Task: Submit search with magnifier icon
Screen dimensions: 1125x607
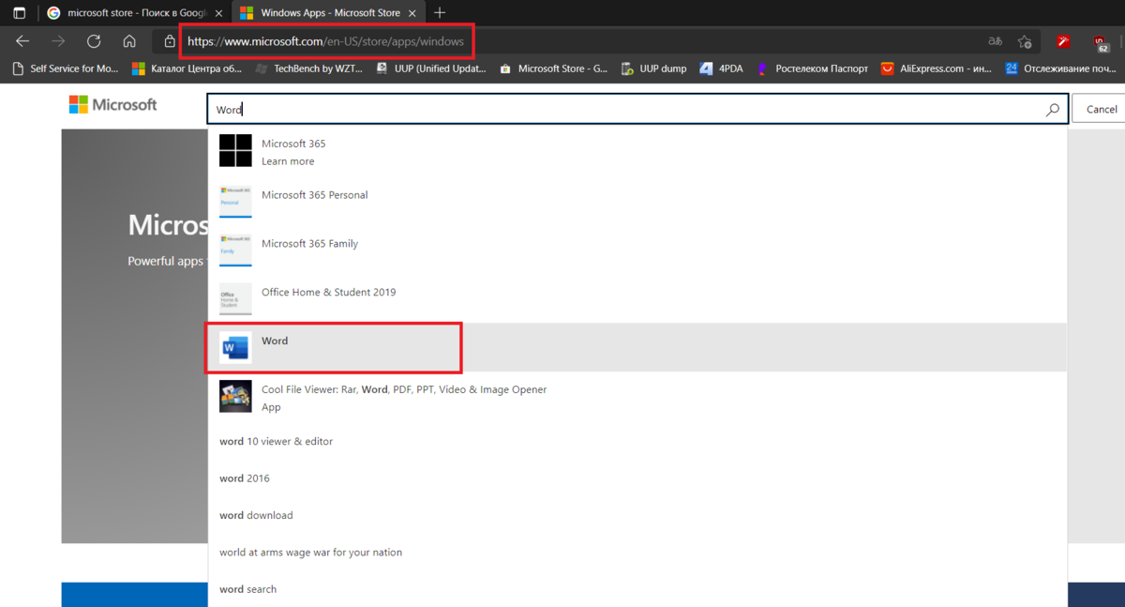Action: (x=1053, y=110)
